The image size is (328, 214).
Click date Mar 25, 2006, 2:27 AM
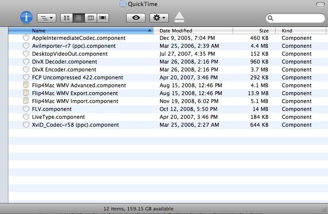(190, 125)
